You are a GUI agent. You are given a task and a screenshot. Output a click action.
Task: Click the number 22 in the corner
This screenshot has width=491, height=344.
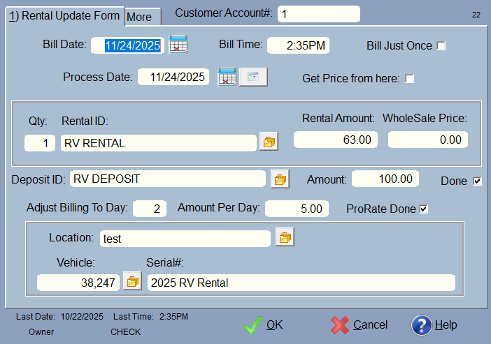point(476,15)
